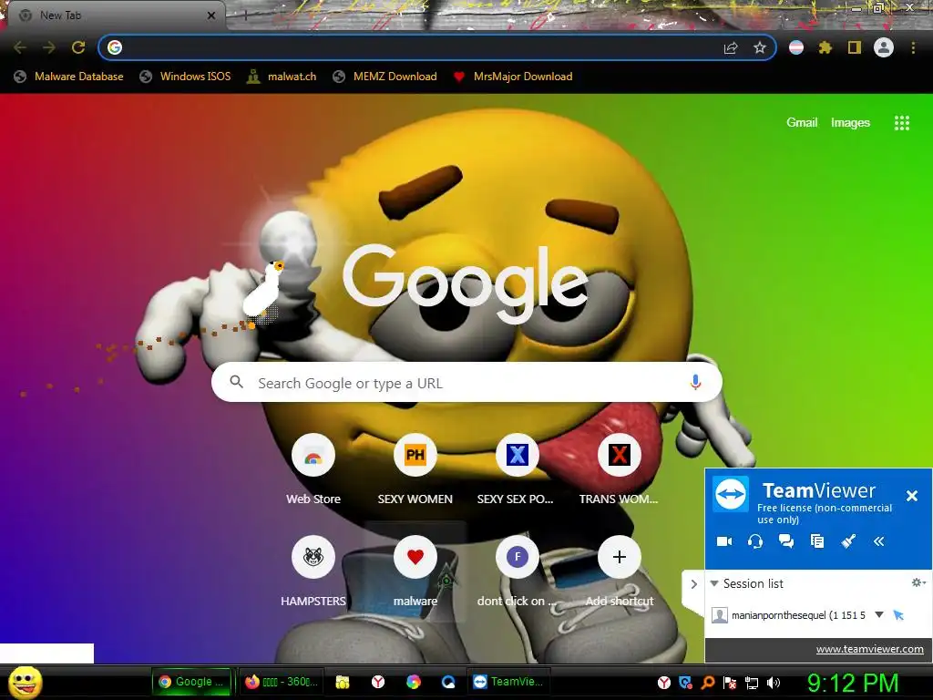Screen dimensions: 933x700
Task: Open the malware heart shortcut tile
Action: tap(415, 571)
